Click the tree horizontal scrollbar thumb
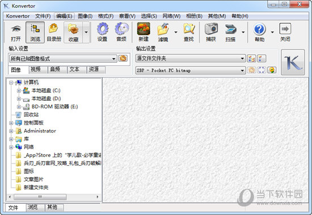Viewport: 312px width, 215px height. (40, 197)
